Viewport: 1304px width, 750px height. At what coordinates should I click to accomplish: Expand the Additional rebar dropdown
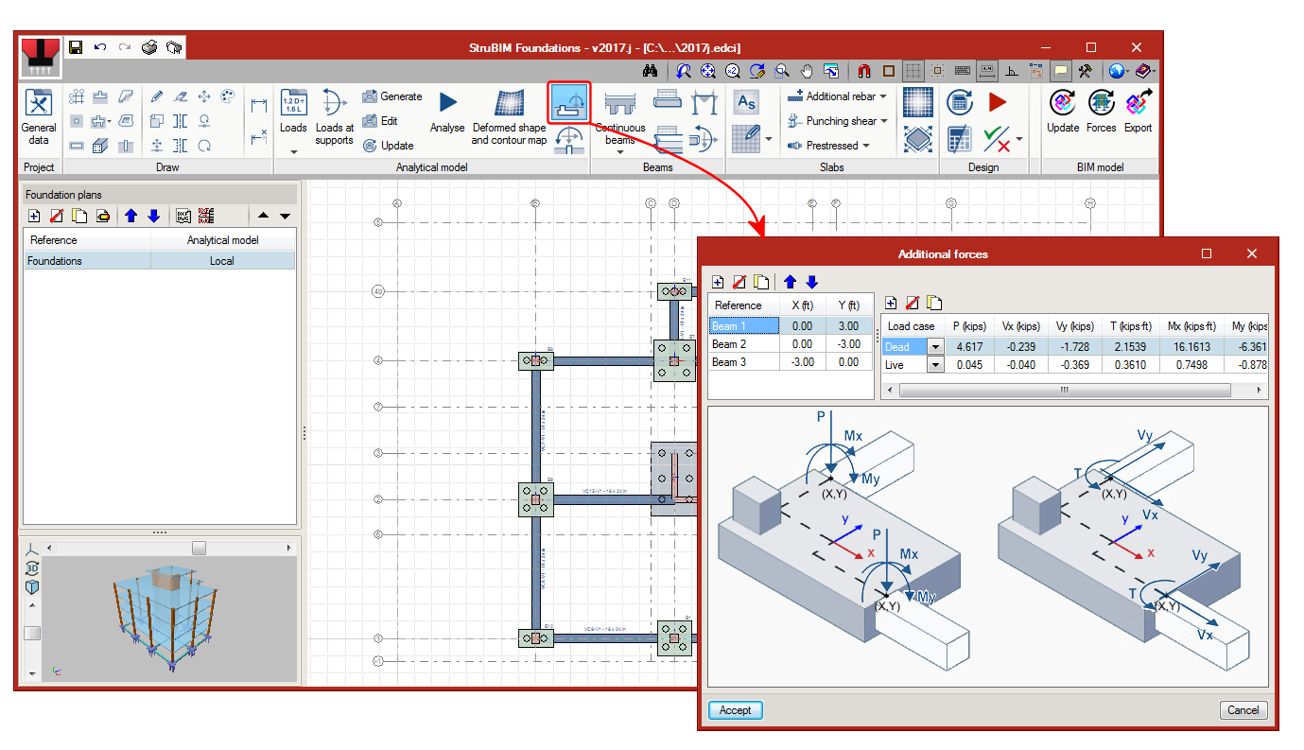883,96
